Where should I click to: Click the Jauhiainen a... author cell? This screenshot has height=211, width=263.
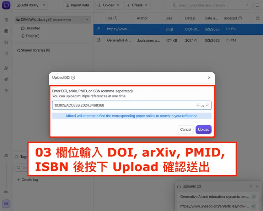(x=148, y=40)
